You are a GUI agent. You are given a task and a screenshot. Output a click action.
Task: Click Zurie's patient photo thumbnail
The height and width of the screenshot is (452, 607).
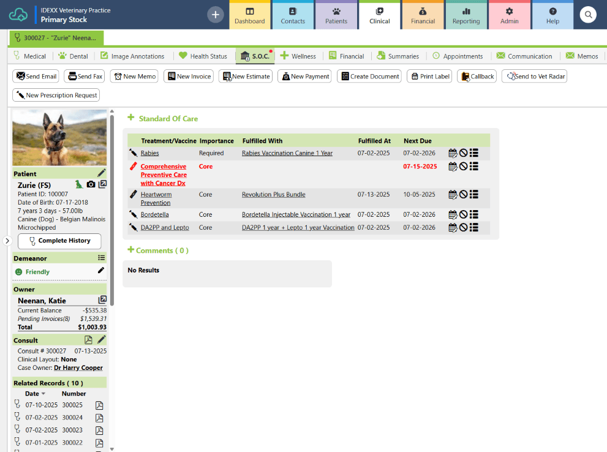[x=59, y=138]
